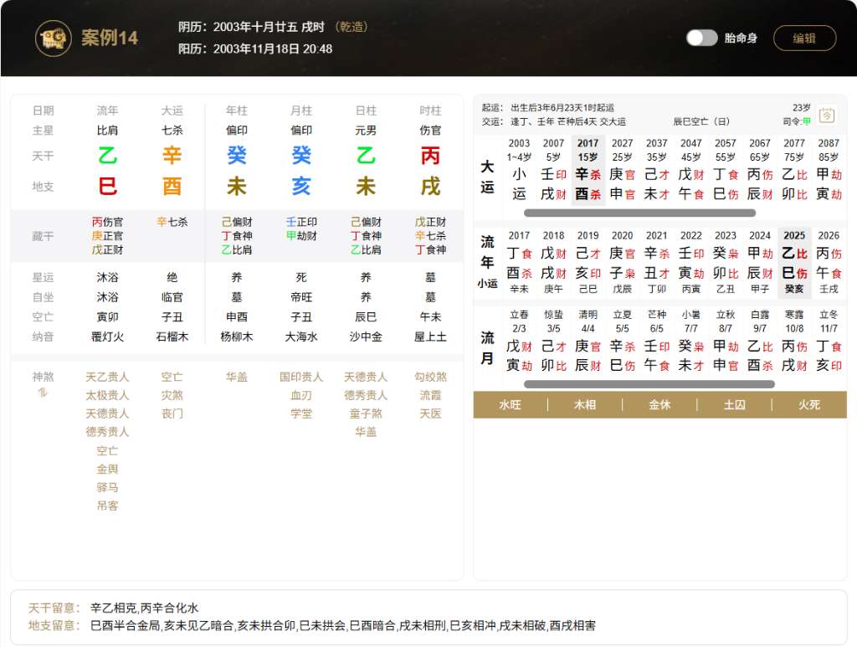Click the 童子煞 神煞 entry
This screenshot has width=857, height=647.
click(x=366, y=413)
